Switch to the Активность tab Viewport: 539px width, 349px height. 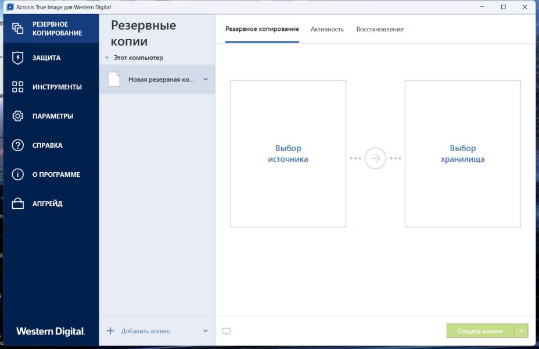(327, 29)
